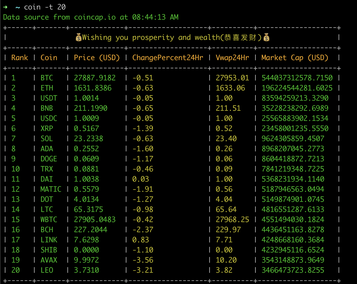Screen dimensions: 357x284
Task: Click the ETH price 1631.8386
Action: [x=93, y=88]
